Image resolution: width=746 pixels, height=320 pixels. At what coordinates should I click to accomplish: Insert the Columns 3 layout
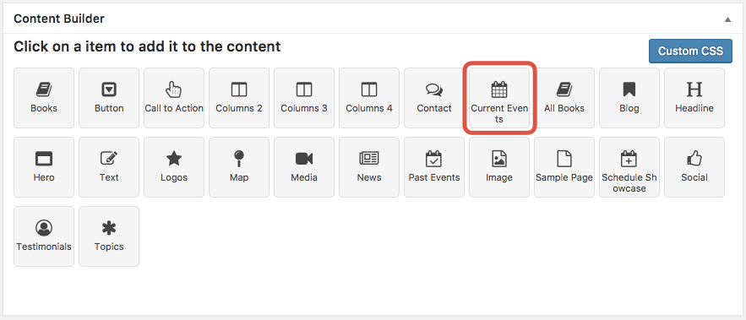[304, 98]
